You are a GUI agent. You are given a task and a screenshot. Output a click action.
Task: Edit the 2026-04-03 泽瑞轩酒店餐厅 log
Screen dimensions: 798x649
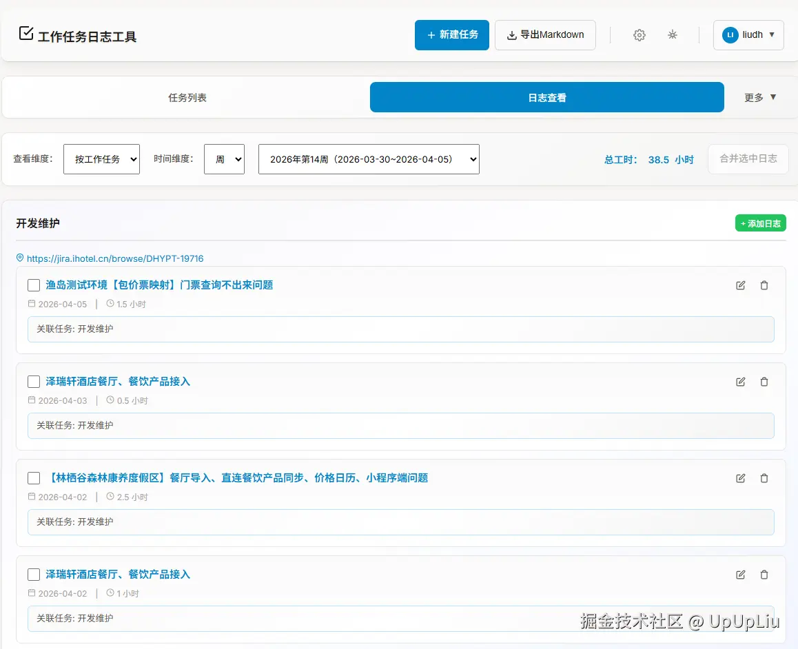(x=741, y=382)
